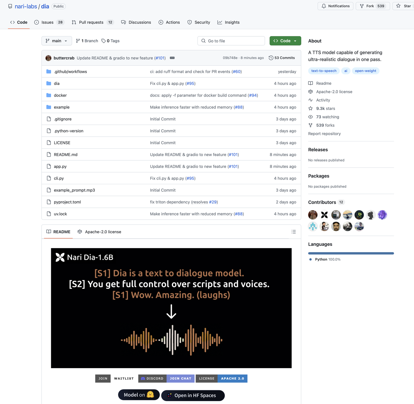414x404 pixels.
Task: Open the buttercrab profile link
Action: point(64,58)
